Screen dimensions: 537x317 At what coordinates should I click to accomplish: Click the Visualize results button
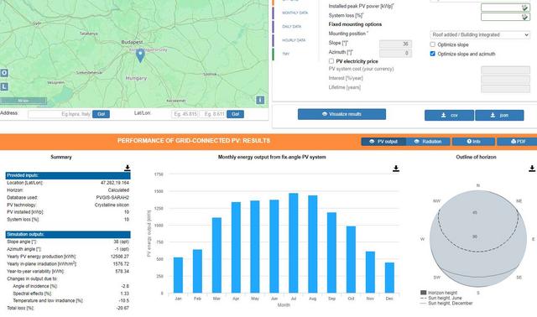pyautogui.click(x=341, y=114)
